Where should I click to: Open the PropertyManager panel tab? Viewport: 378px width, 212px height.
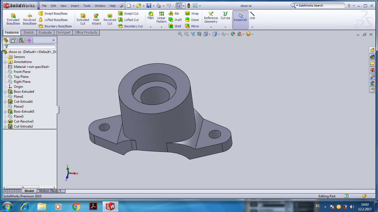tap(13, 40)
